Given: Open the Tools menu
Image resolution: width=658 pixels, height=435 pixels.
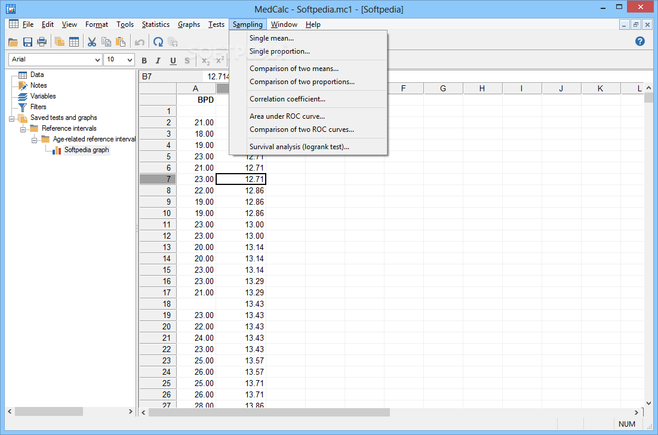Looking at the screenshot, I should coord(125,24).
